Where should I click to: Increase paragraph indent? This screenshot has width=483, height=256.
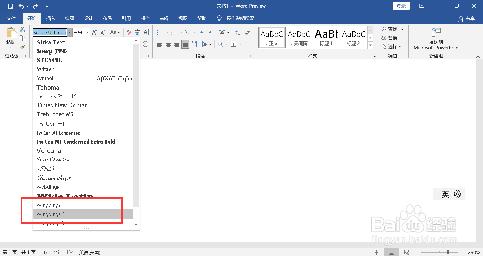tap(212, 32)
